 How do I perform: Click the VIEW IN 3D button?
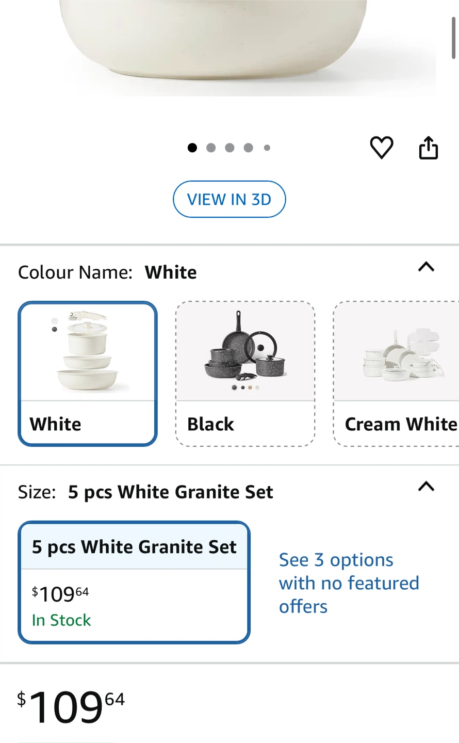click(229, 199)
